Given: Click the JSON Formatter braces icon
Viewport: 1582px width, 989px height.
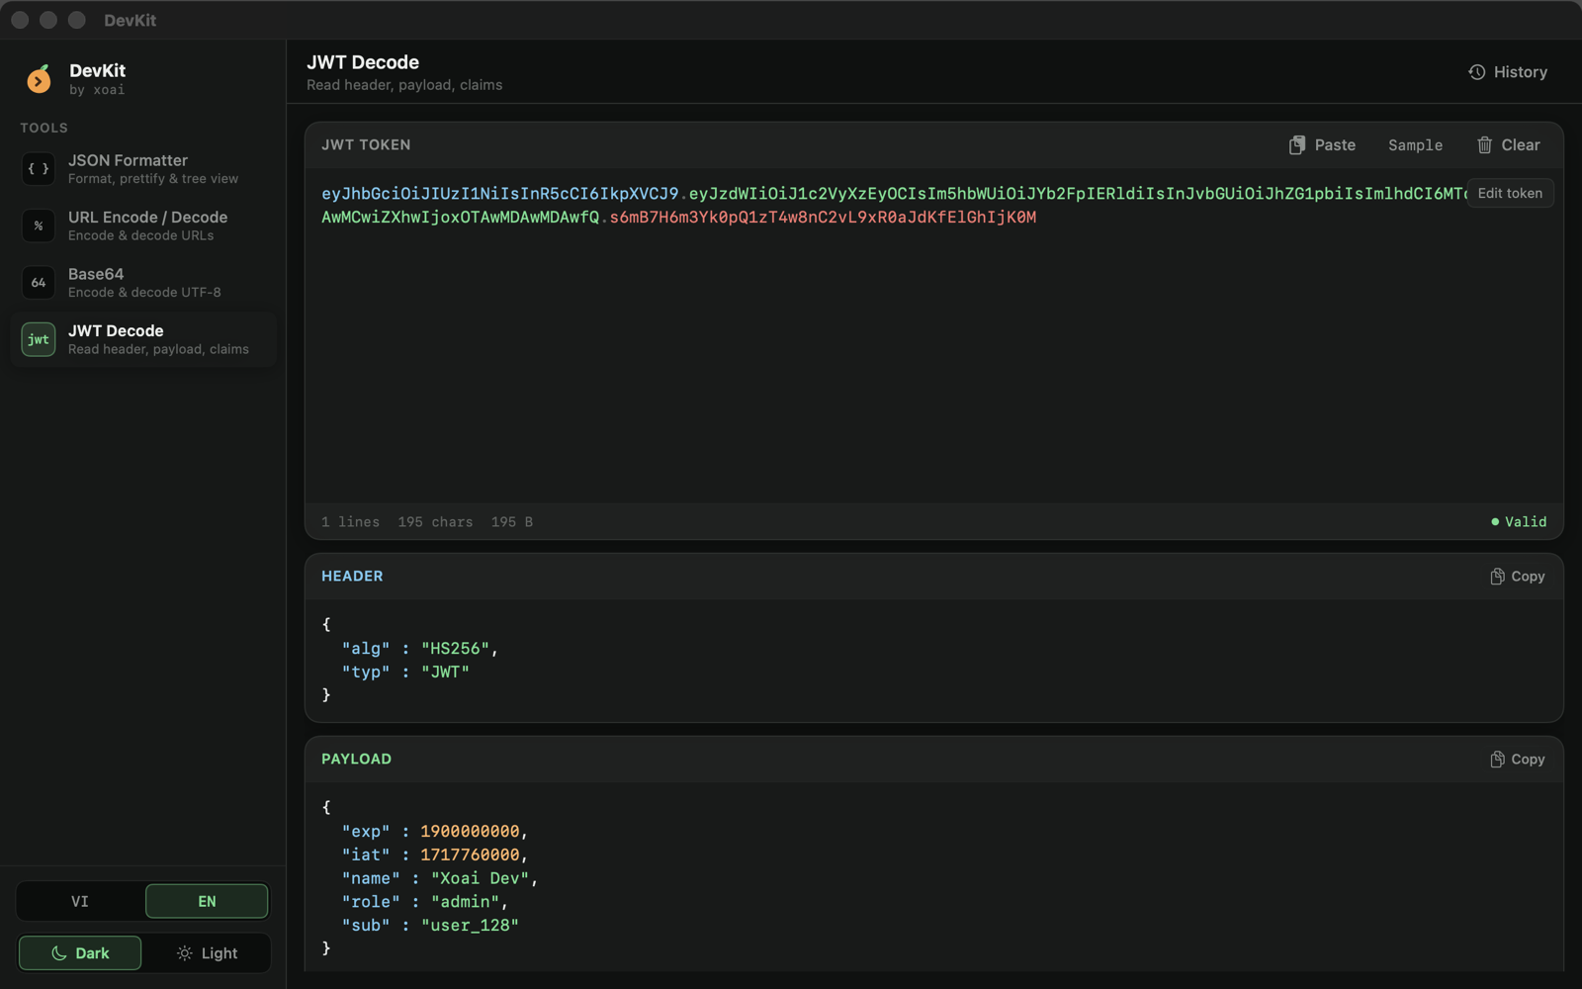Looking at the screenshot, I should pos(39,169).
